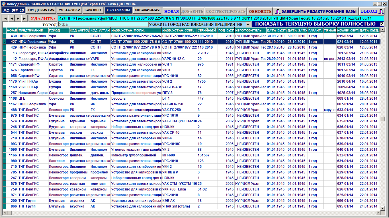Image resolution: width=389 pixels, height=218 pixels.
Task: Open the ПРЕДПРИЯТИЯ tab
Action: [41, 10]
